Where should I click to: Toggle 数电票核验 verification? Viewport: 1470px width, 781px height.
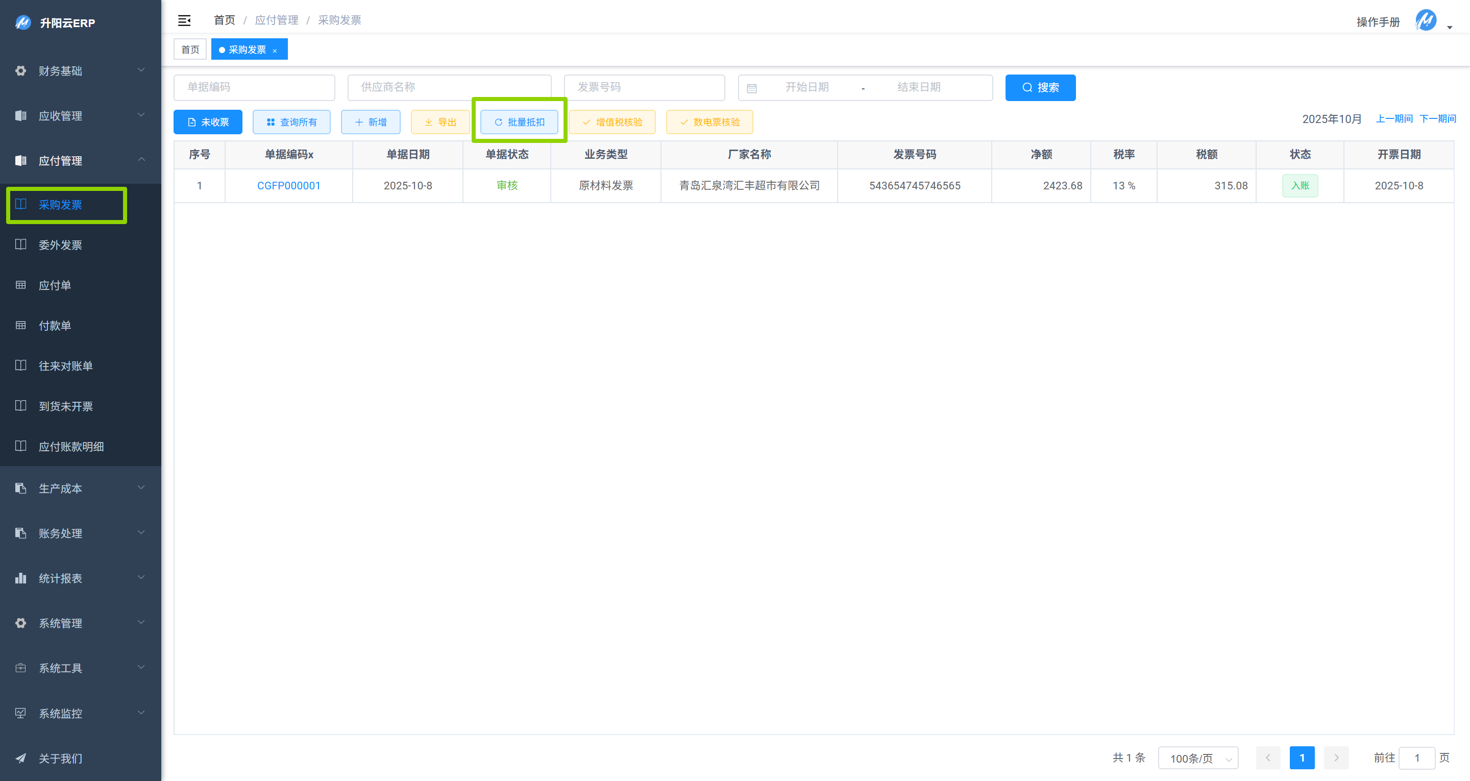[709, 121]
